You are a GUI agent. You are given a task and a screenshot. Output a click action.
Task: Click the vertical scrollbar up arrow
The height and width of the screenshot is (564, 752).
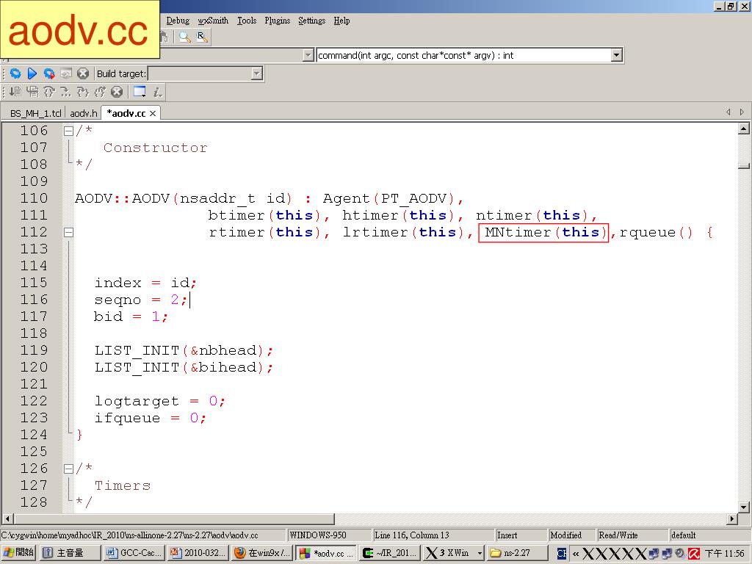[743, 128]
